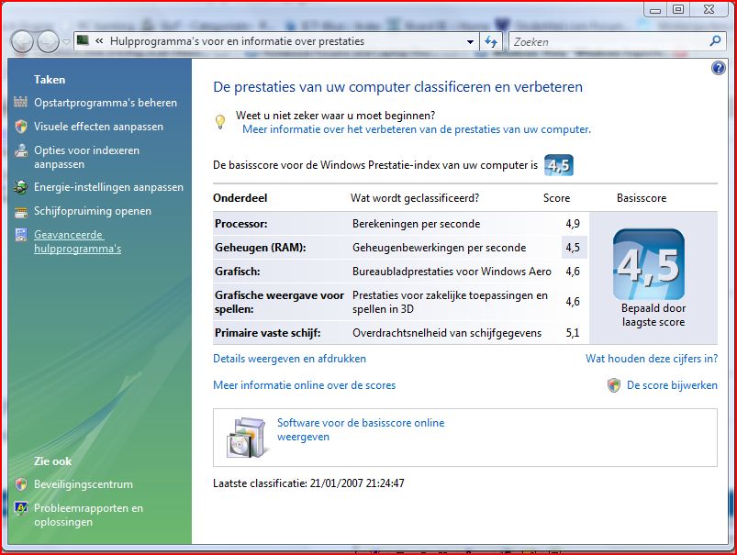
Task: Click the Energie-instellingen icon
Action: [x=21, y=187]
